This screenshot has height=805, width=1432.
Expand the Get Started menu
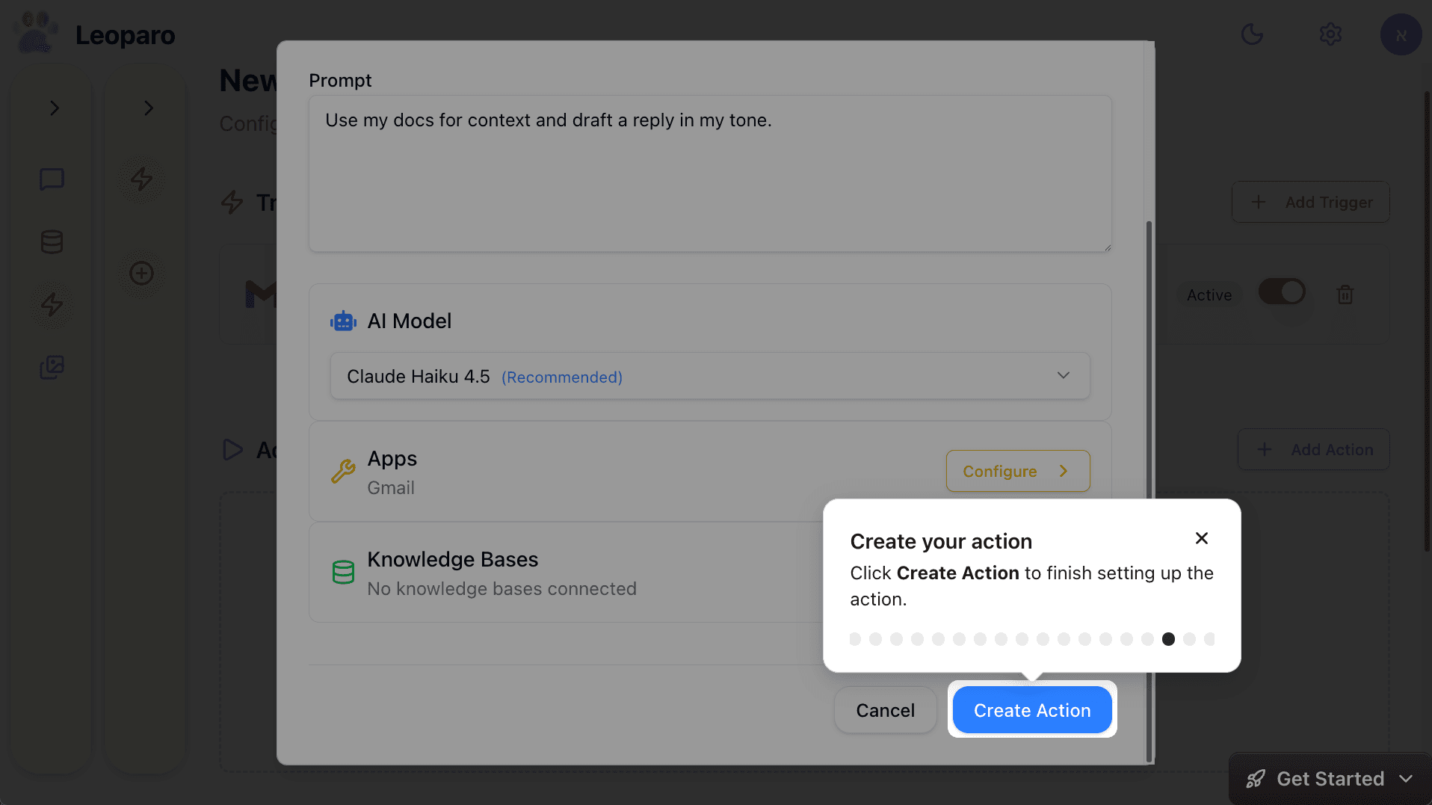point(1330,779)
